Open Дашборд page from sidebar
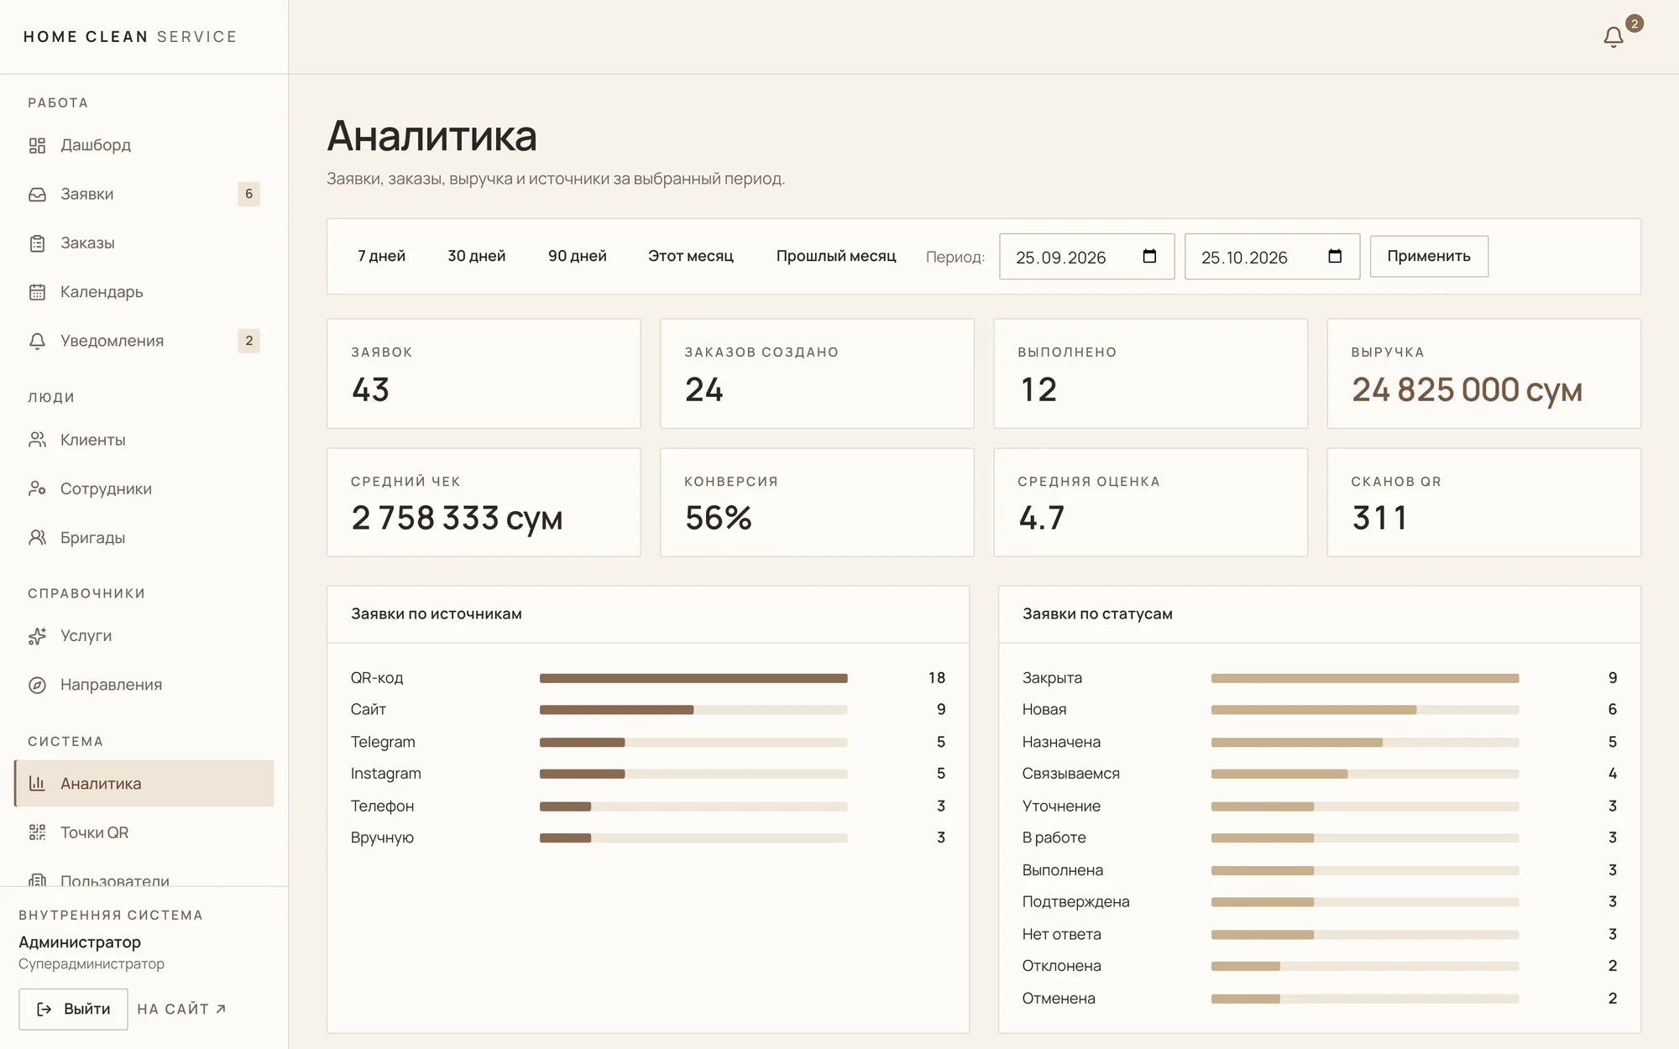This screenshot has width=1679, height=1049. (144, 145)
